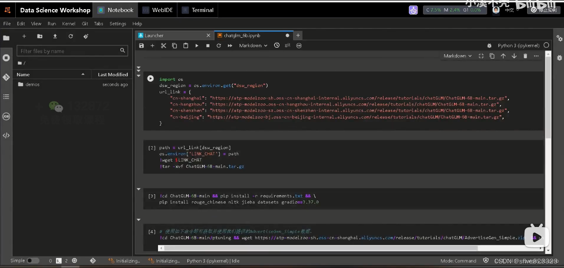Open the File menu
This screenshot has width=564, height=268.
pos(7,24)
